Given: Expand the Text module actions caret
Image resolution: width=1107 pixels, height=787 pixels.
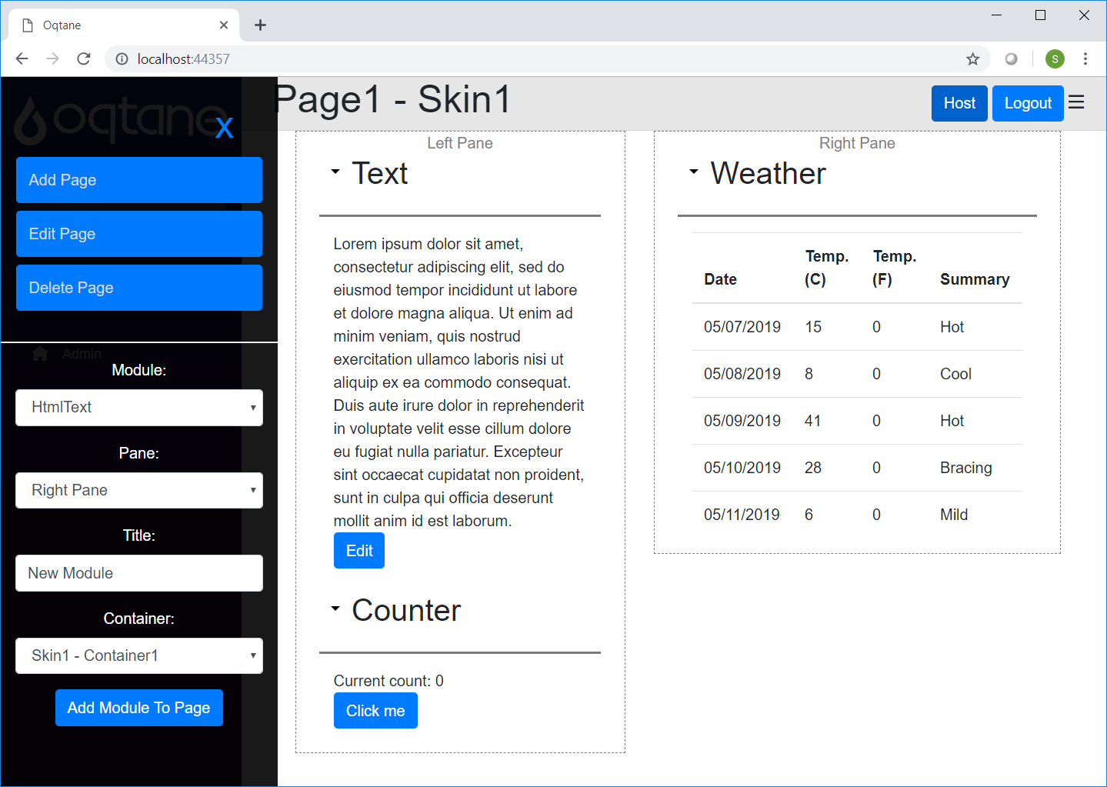Looking at the screenshot, I should [x=335, y=172].
